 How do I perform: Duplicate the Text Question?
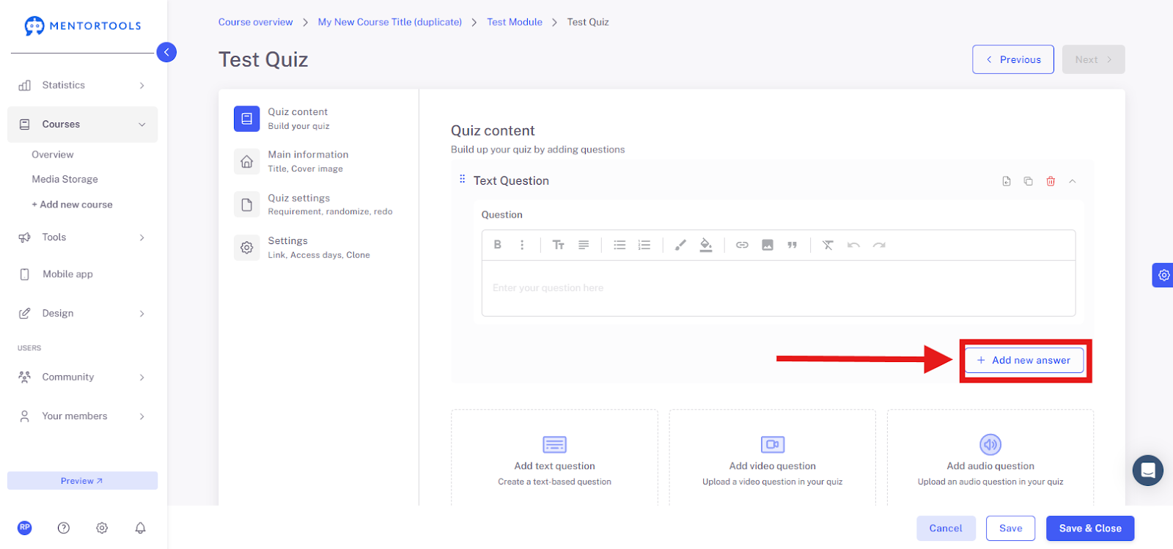1029,181
